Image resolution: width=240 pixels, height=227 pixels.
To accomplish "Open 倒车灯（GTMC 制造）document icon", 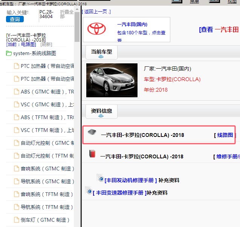I will [x=17, y=220].
